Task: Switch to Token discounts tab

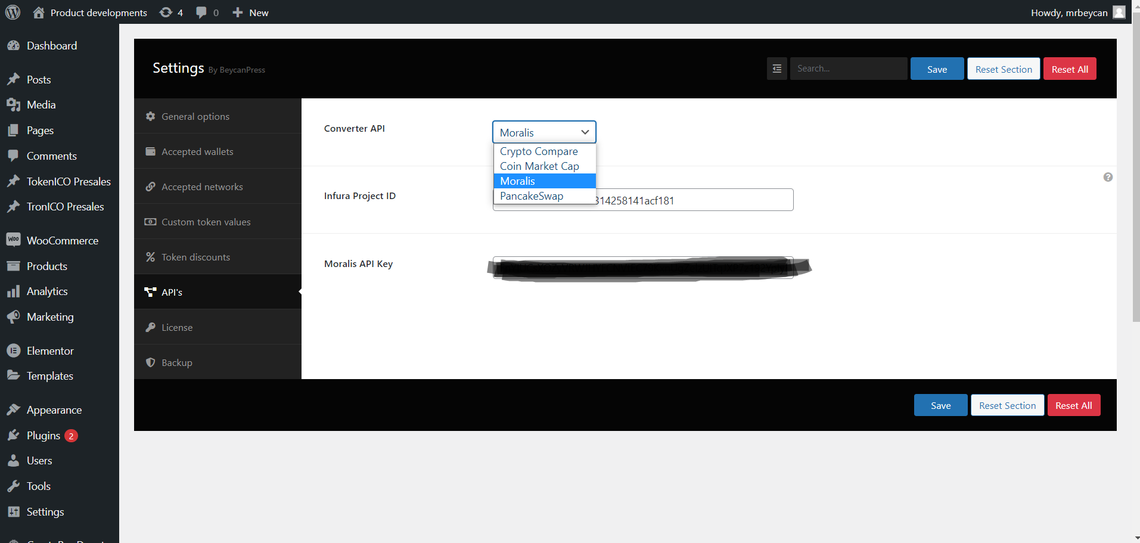Action: click(x=218, y=257)
